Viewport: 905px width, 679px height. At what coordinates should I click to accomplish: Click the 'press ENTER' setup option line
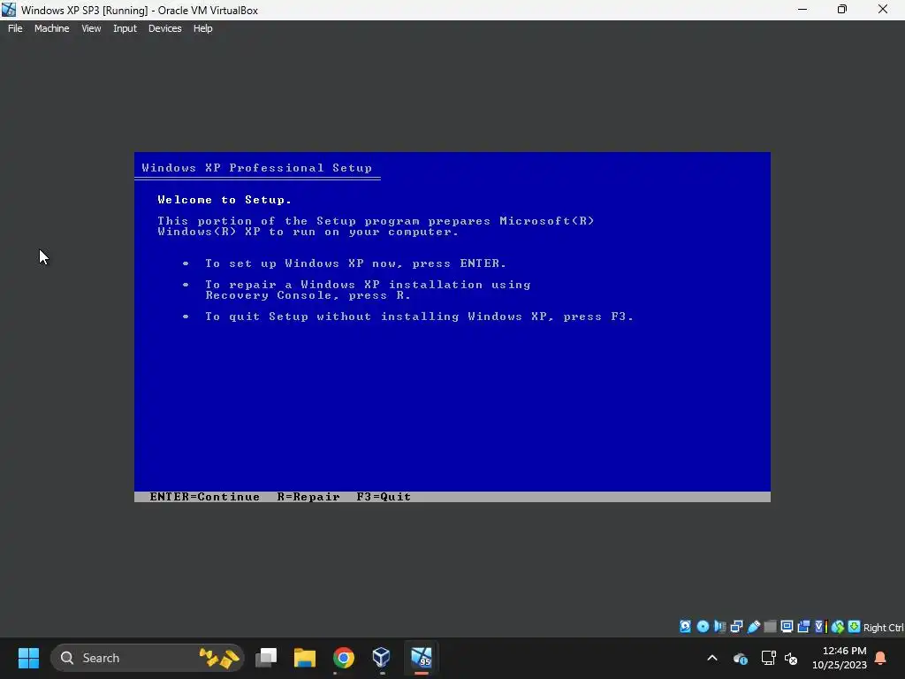355,263
